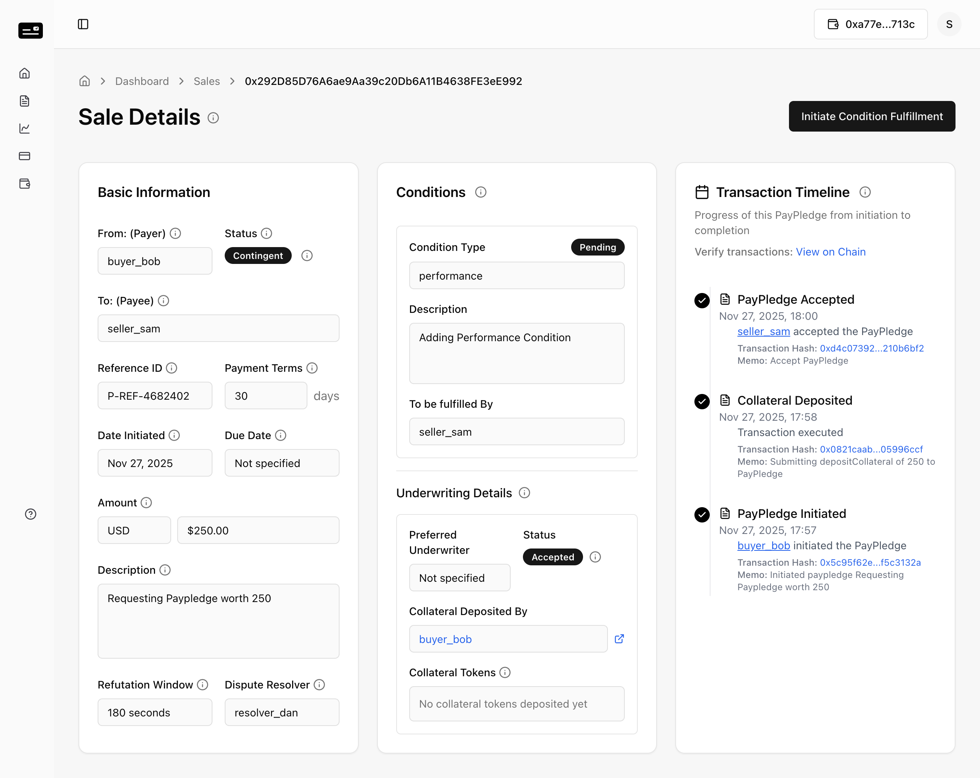Open the credit card icon in sidebar
The width and height of the screenshot is (980, 778).
pyautogui.click(x=24, y=156)
